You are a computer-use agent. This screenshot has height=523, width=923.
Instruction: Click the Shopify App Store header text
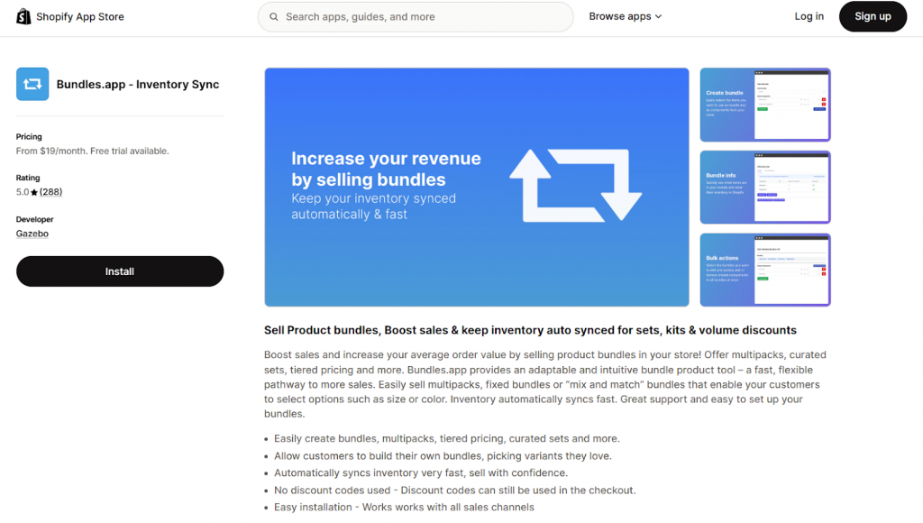point(81,16)
